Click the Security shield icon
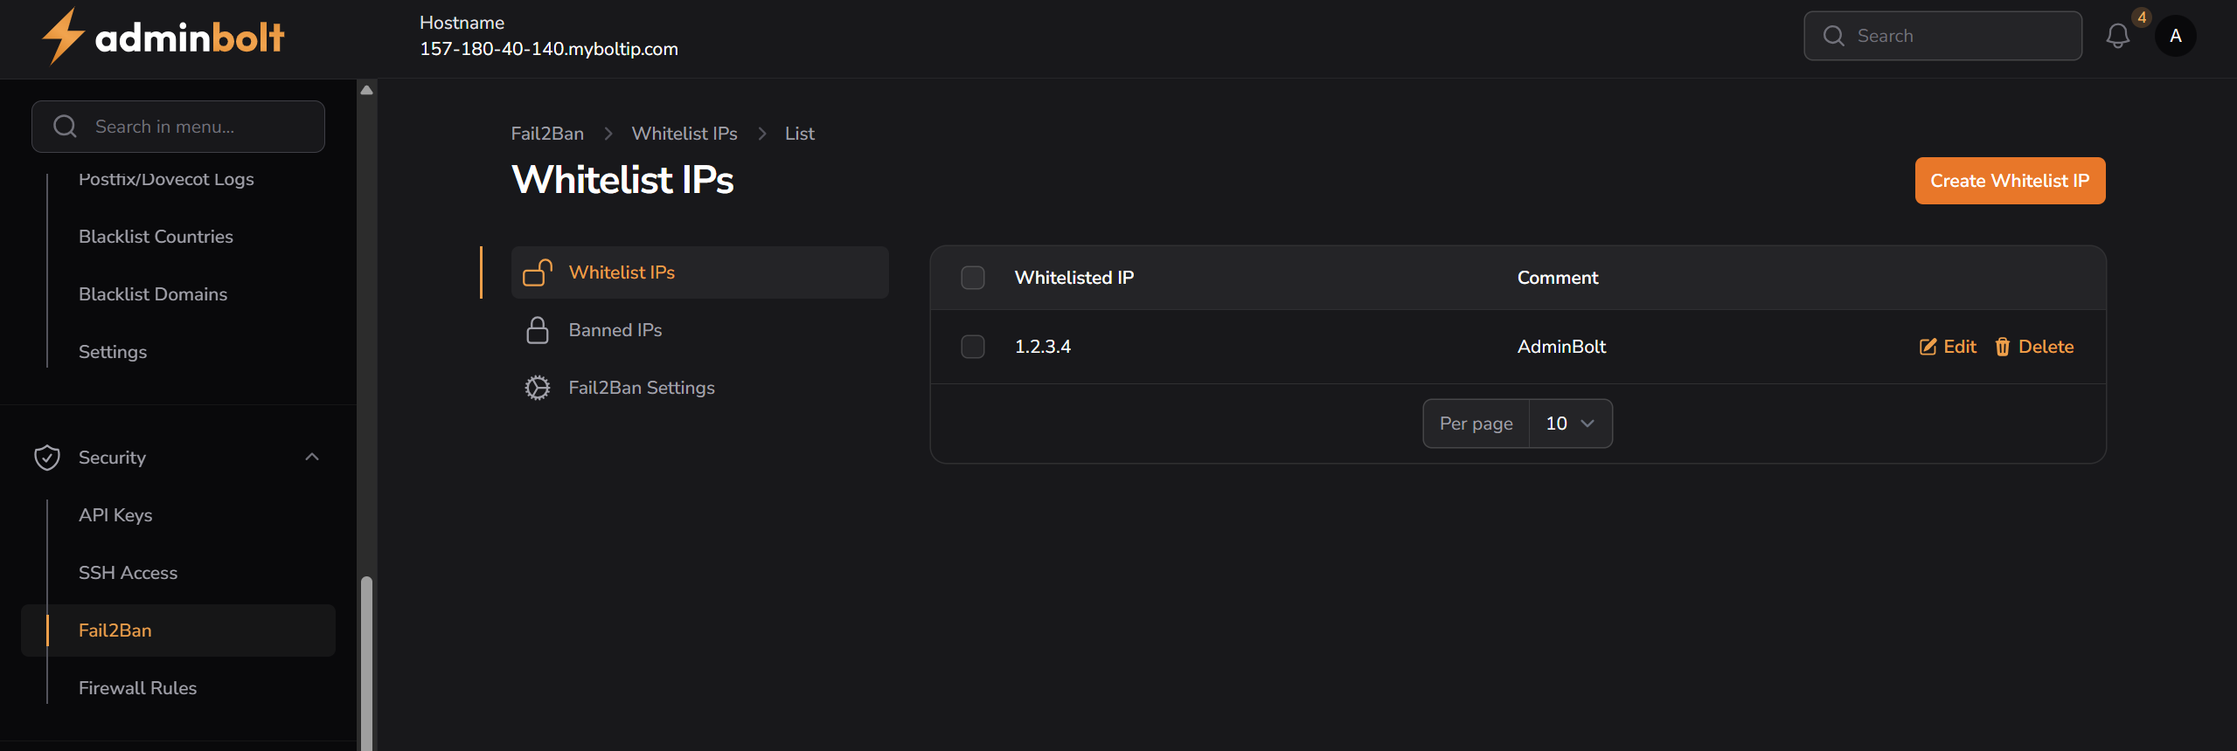This screenshot has width=2237, height=751. tap(47, 457)
